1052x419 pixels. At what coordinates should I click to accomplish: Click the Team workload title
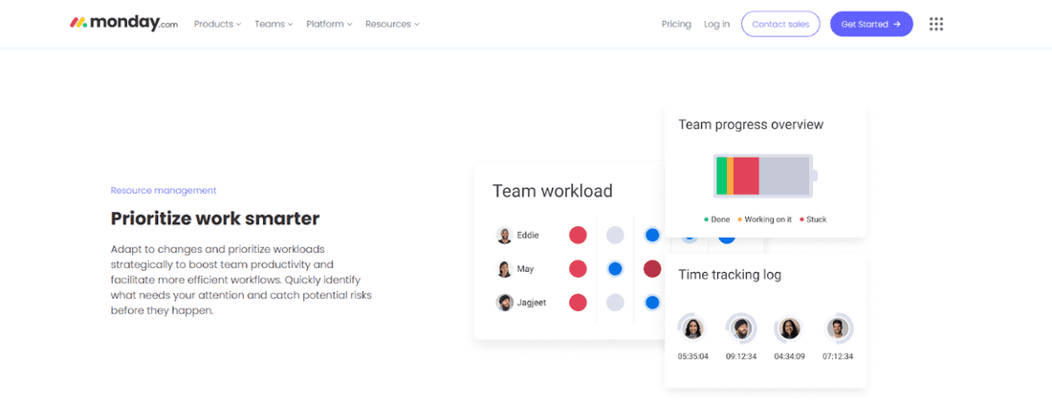tap(552, 191)
